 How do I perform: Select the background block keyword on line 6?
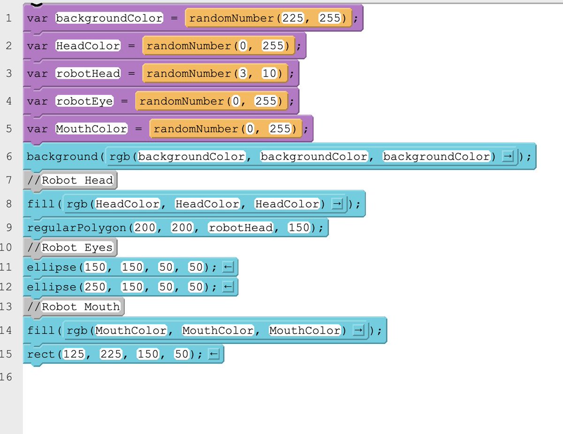pos(63,157)
